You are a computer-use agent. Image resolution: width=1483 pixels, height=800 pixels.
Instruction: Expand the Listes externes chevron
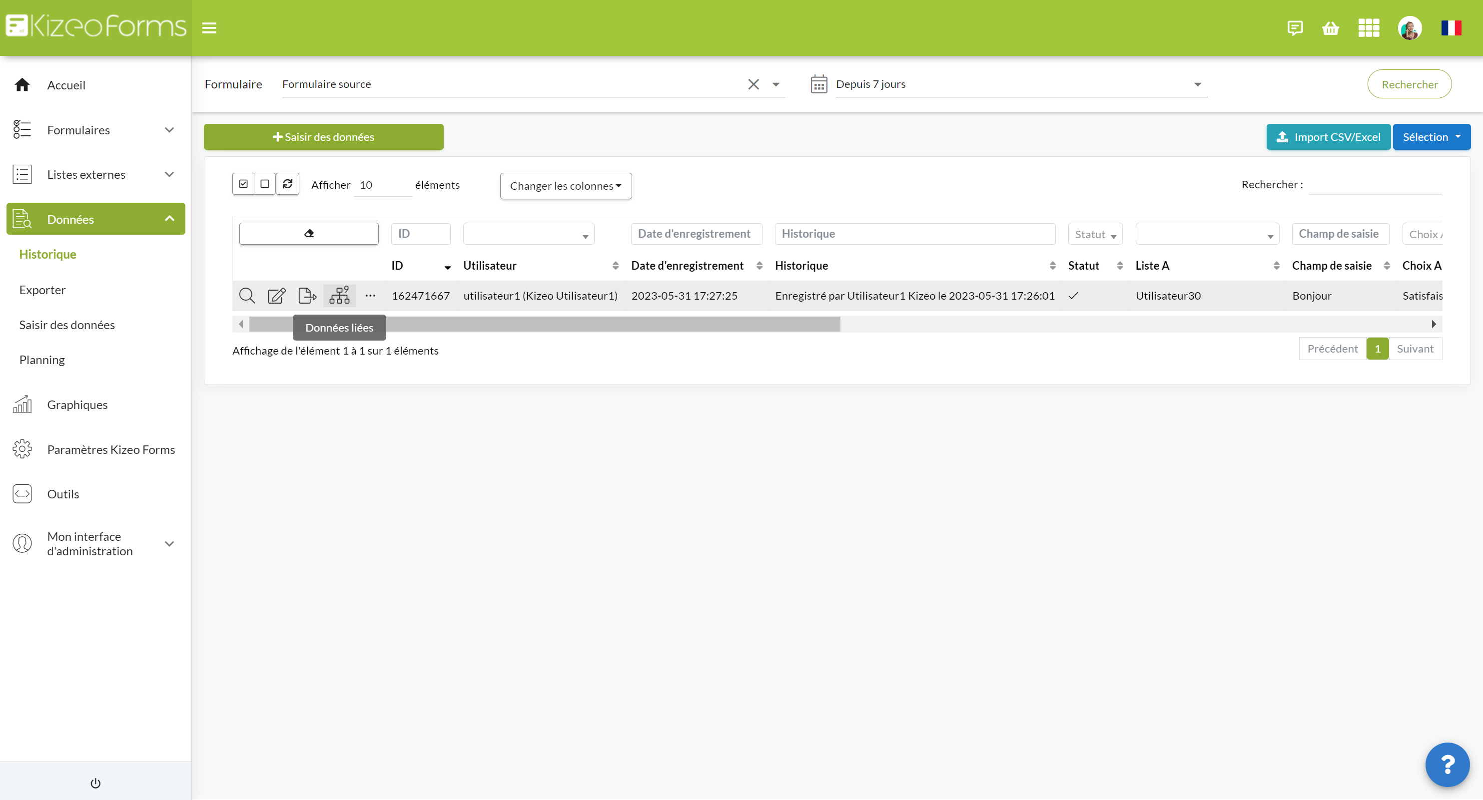169,174
